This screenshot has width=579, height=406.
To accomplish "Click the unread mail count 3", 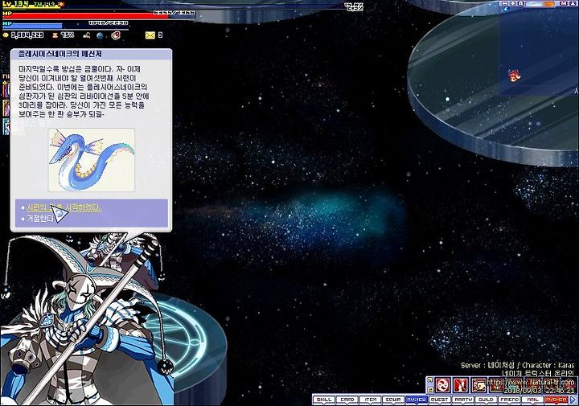I will pyautogui.click(x=160, y=35).
